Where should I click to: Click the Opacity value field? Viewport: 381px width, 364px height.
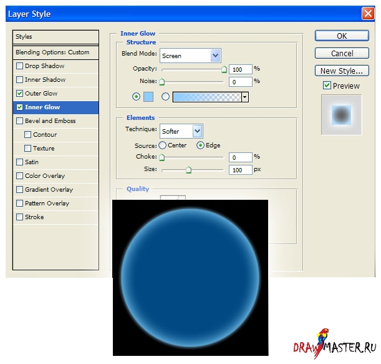point(241,69)
